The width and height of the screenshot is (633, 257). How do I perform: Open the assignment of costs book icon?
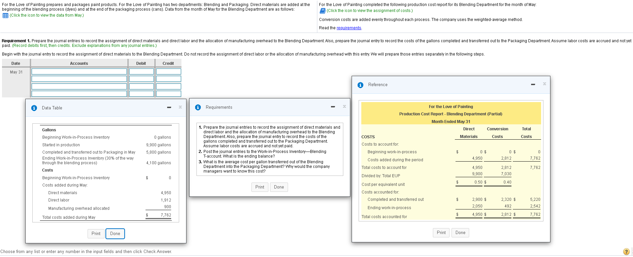pos(322,11)
